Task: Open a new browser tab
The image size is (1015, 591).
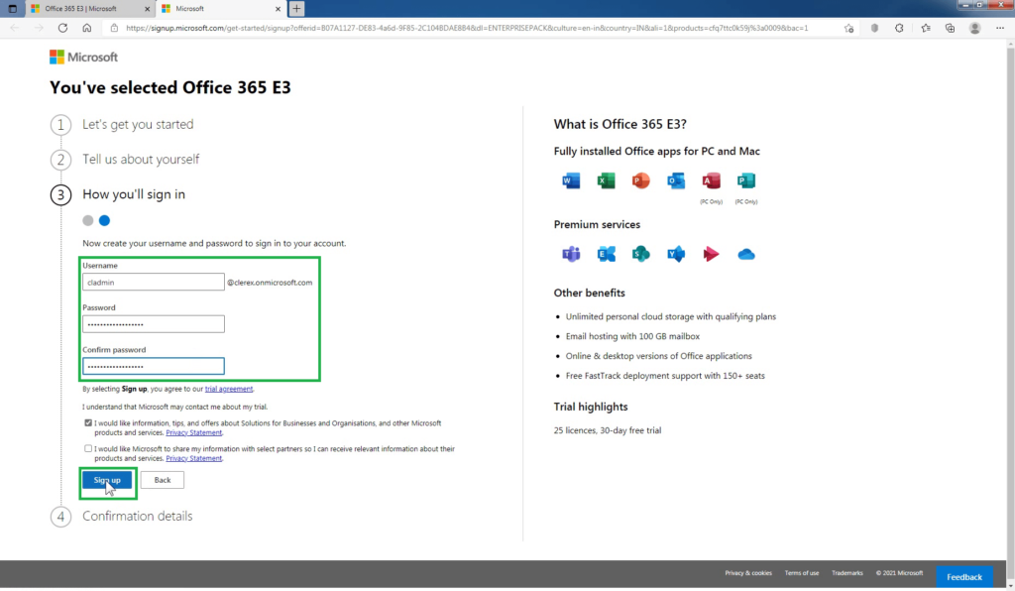Action: point(296,8)
